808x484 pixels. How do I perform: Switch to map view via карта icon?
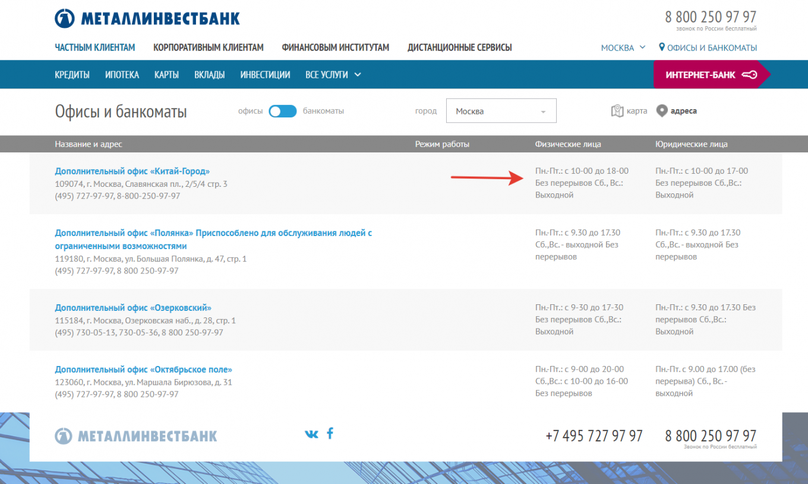(x=617, y=111)
